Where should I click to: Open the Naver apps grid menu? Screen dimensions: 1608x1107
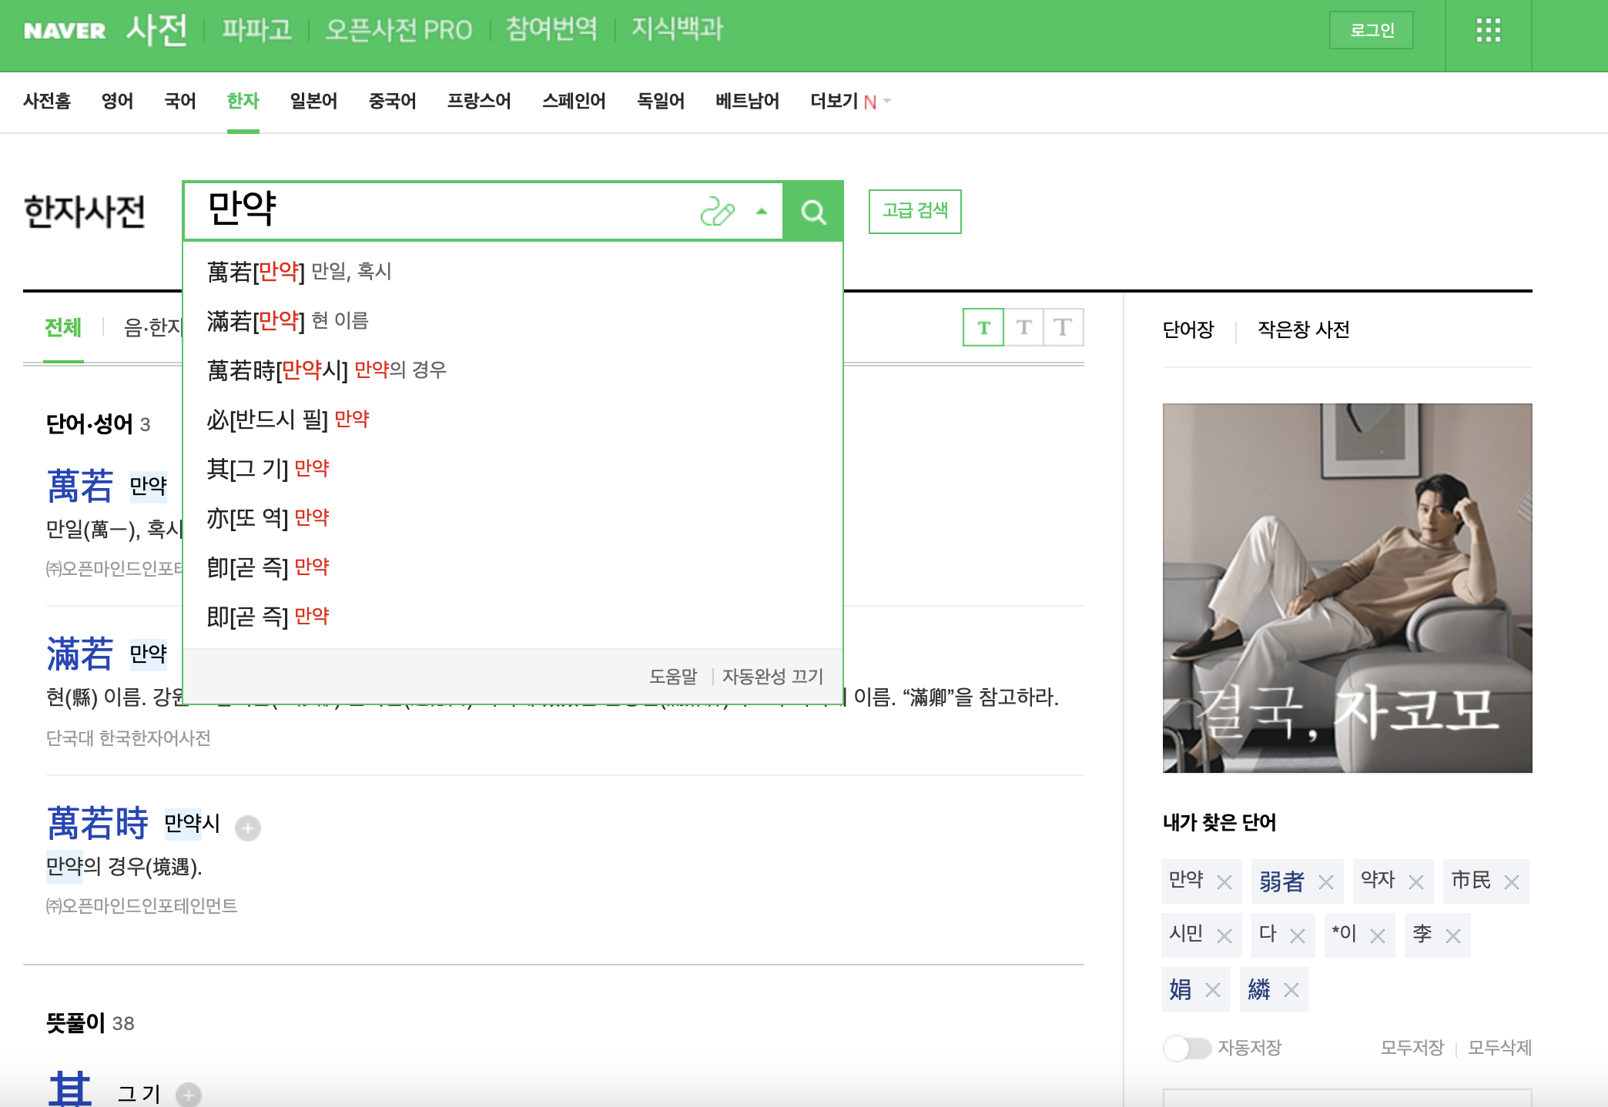pos(1488,31)
